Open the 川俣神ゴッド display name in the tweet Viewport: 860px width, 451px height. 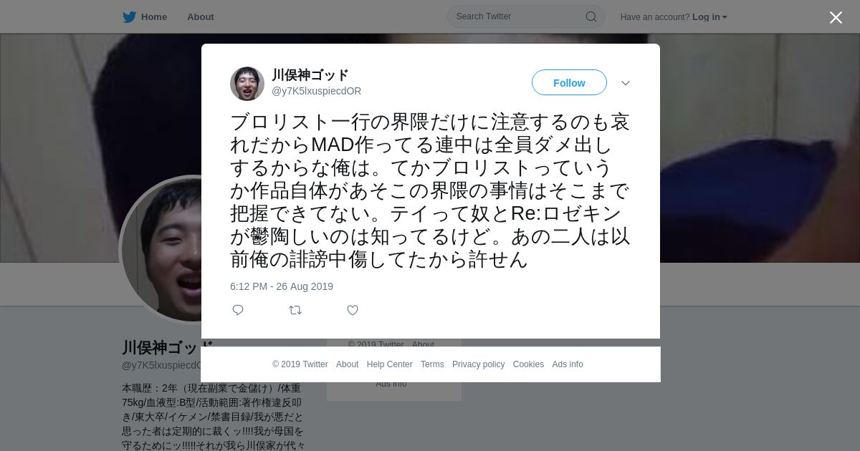(310, 75)
